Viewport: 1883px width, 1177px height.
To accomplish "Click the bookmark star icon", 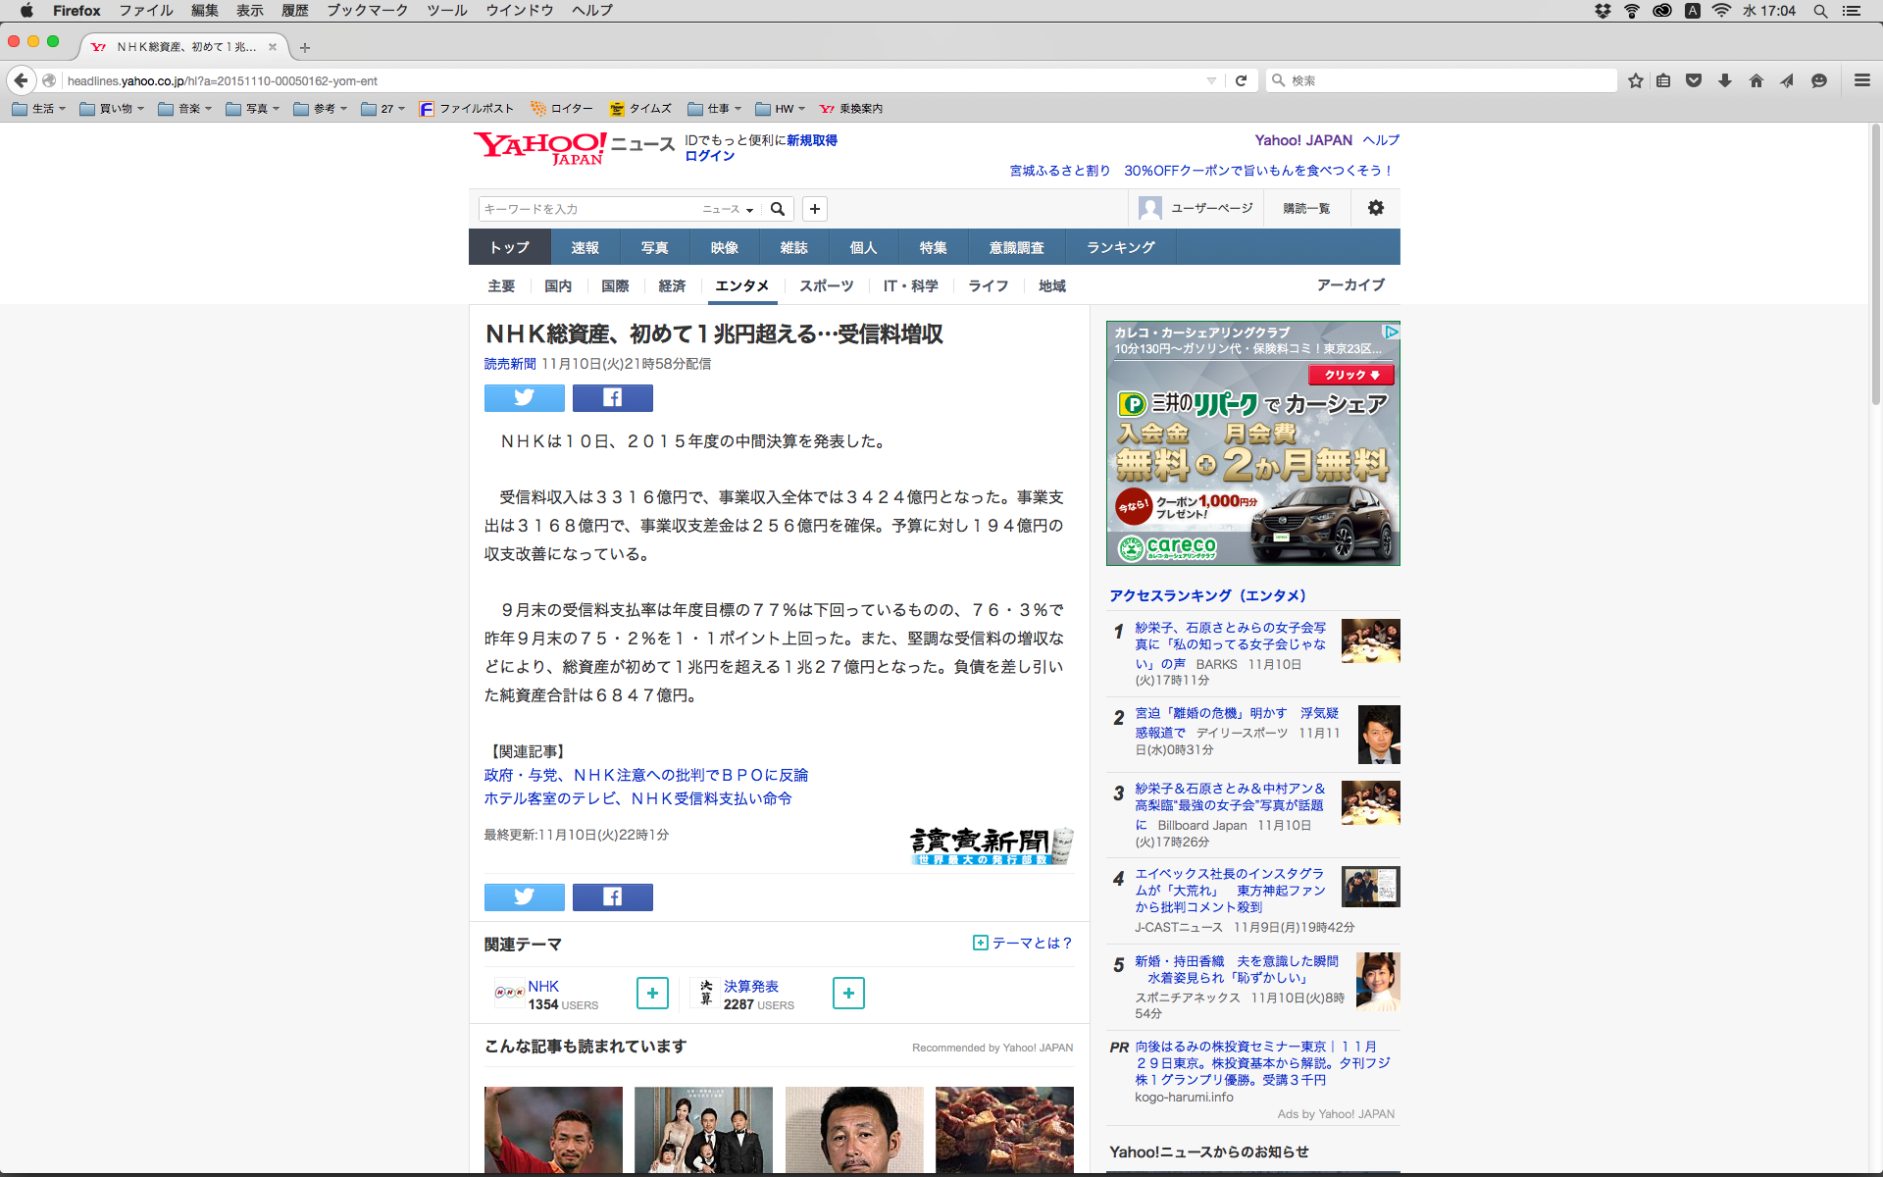I will click(x=1635, y=80).
